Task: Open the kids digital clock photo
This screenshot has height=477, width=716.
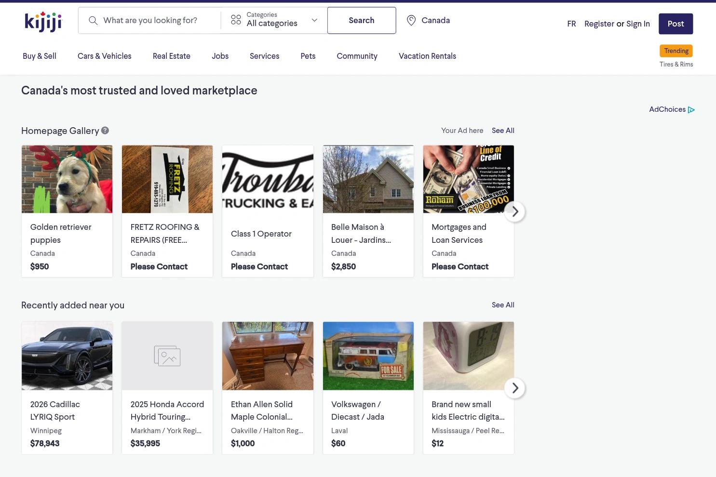Action: [469, 356]
